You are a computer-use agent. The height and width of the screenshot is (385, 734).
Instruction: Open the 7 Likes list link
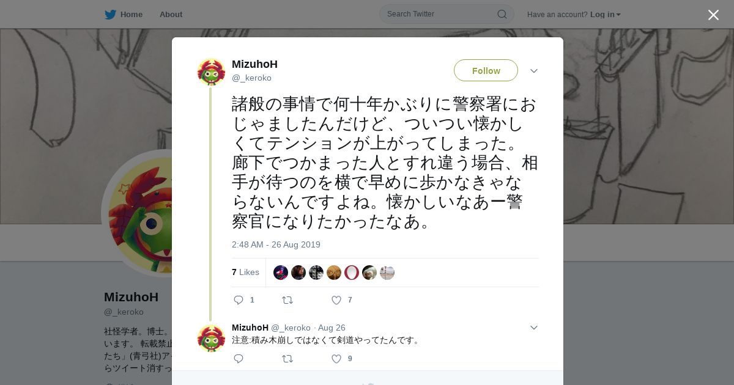[x=245, y=272]
